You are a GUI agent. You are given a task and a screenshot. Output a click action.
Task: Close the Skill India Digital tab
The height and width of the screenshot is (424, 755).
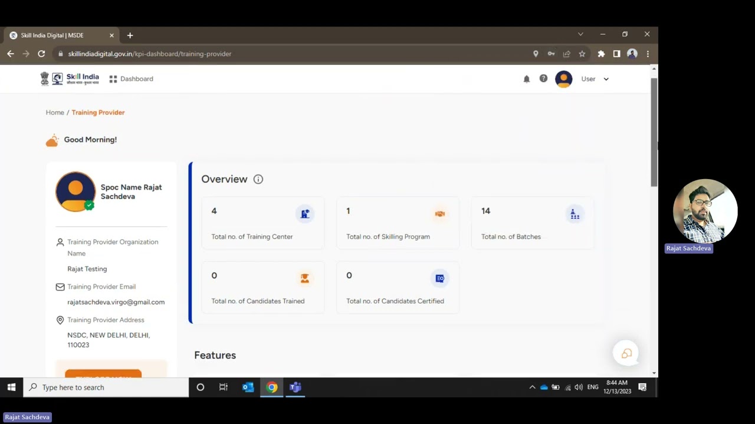coord(111,35)
